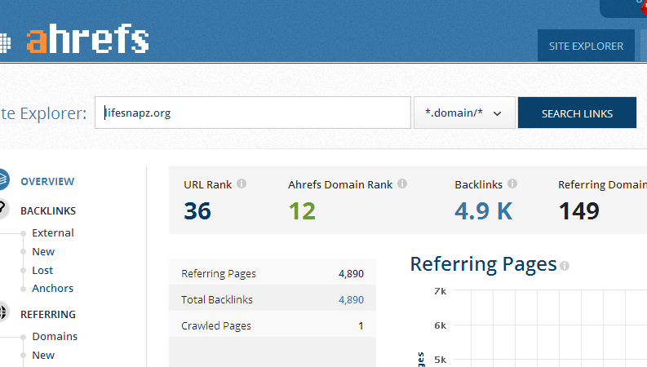Select Overview in the sidebar
The width and height of the screenshot is (647, 367).
point(47,181)
